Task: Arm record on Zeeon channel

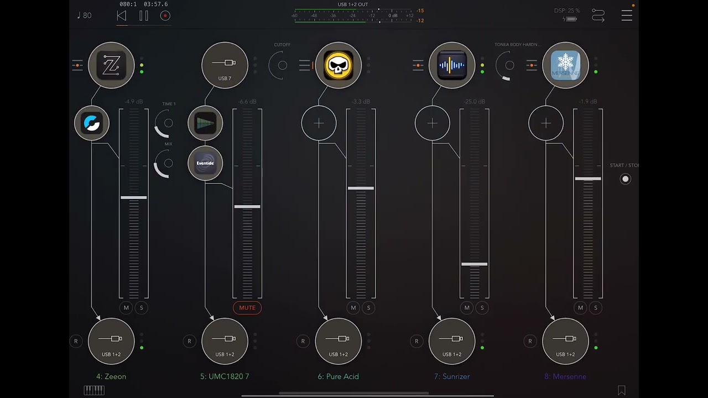Action: (76, 341)
